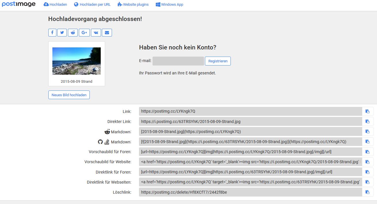
Task: Go to Website plugins page
Action: [x=133, y=5]
